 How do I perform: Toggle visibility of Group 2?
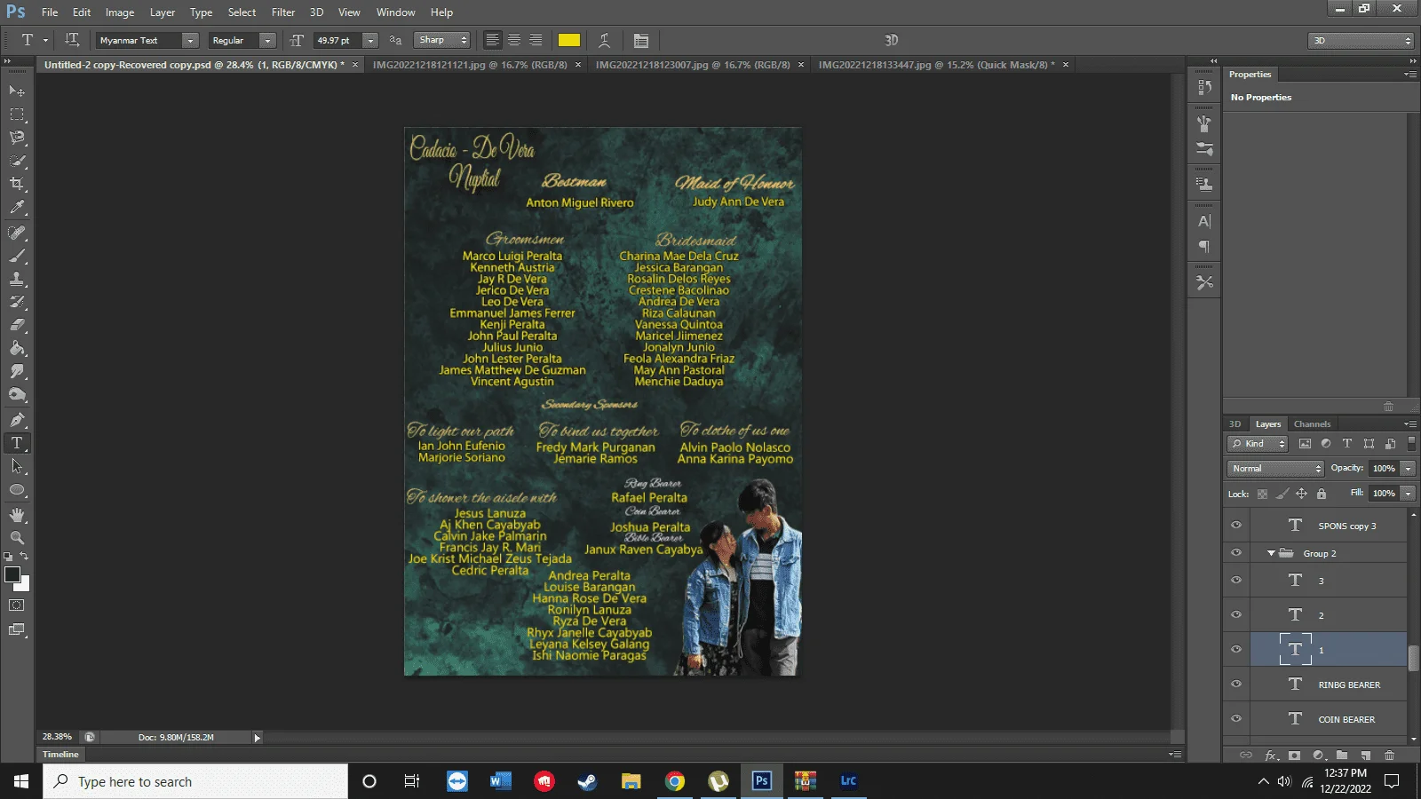(1236, 552)
